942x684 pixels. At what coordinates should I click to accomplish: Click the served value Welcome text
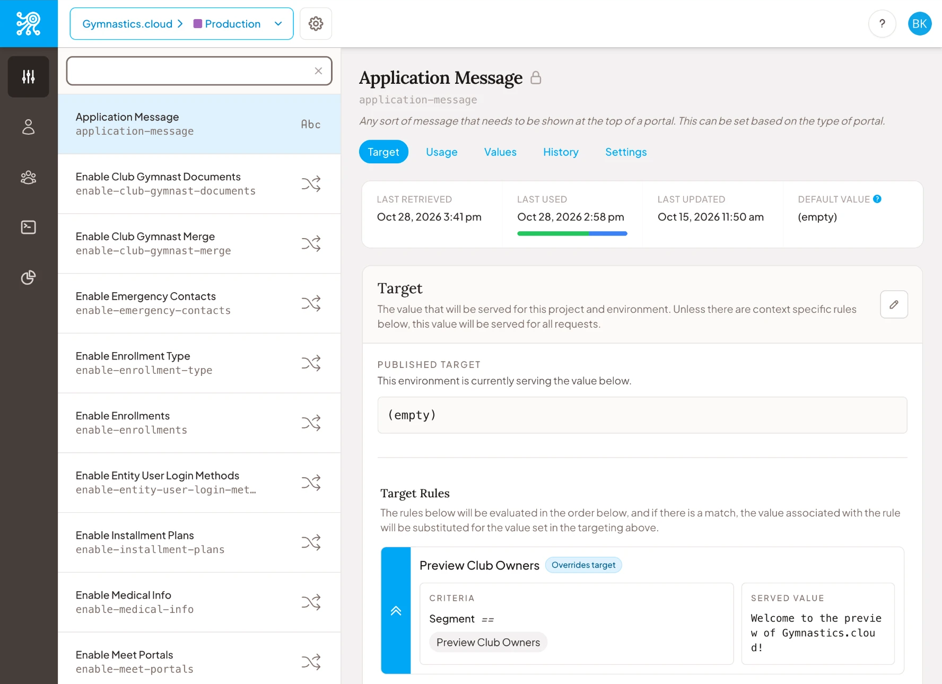coord(816,633)
